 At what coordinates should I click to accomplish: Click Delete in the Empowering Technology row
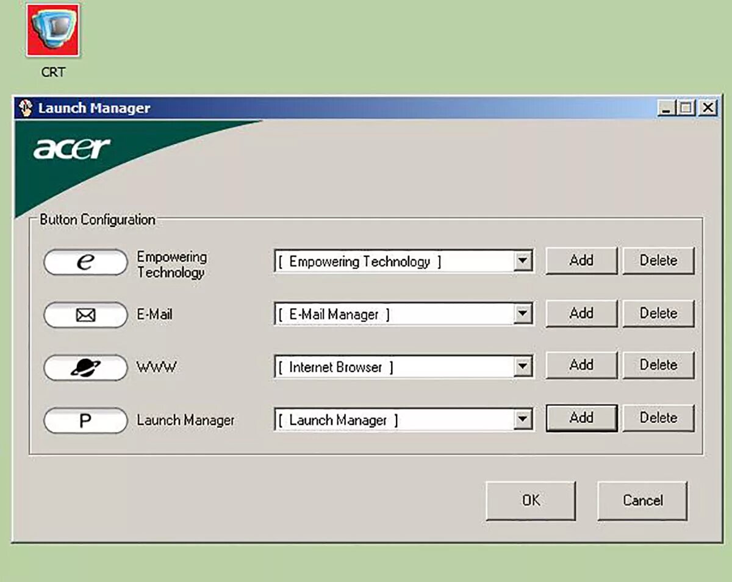click(x=658, y=260)
